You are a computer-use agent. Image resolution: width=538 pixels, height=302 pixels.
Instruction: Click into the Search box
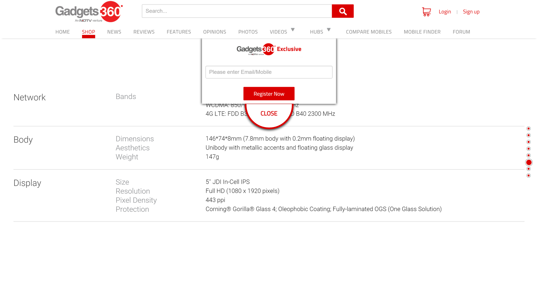pos(237,11)
